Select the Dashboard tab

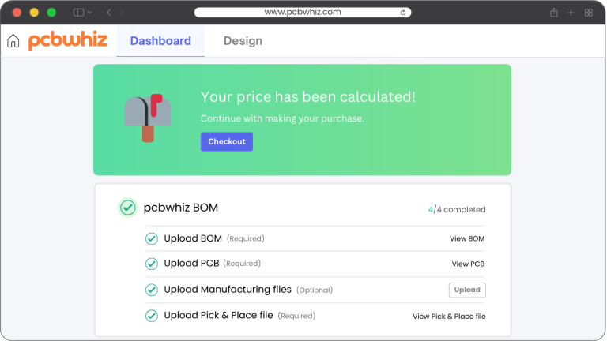pos(160,41)
